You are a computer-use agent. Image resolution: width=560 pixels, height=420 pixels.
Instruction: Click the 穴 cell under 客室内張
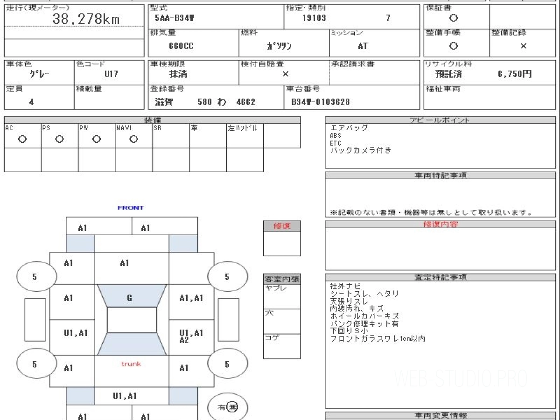pyautogui.click(x=282, y=321)
